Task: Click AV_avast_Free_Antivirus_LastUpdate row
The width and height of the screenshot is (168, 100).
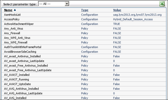Action: click(84, 70)
